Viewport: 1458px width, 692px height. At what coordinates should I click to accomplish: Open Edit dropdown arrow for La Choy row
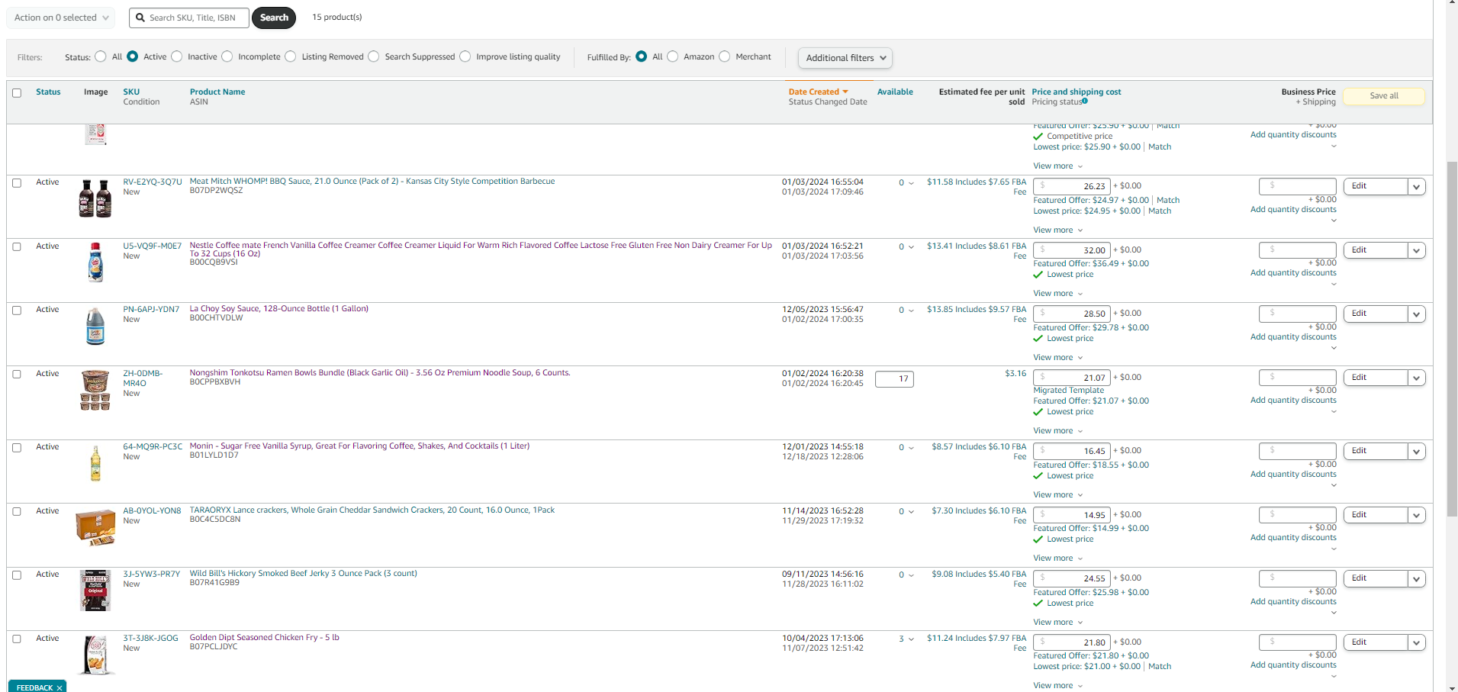pos(1417,314)
